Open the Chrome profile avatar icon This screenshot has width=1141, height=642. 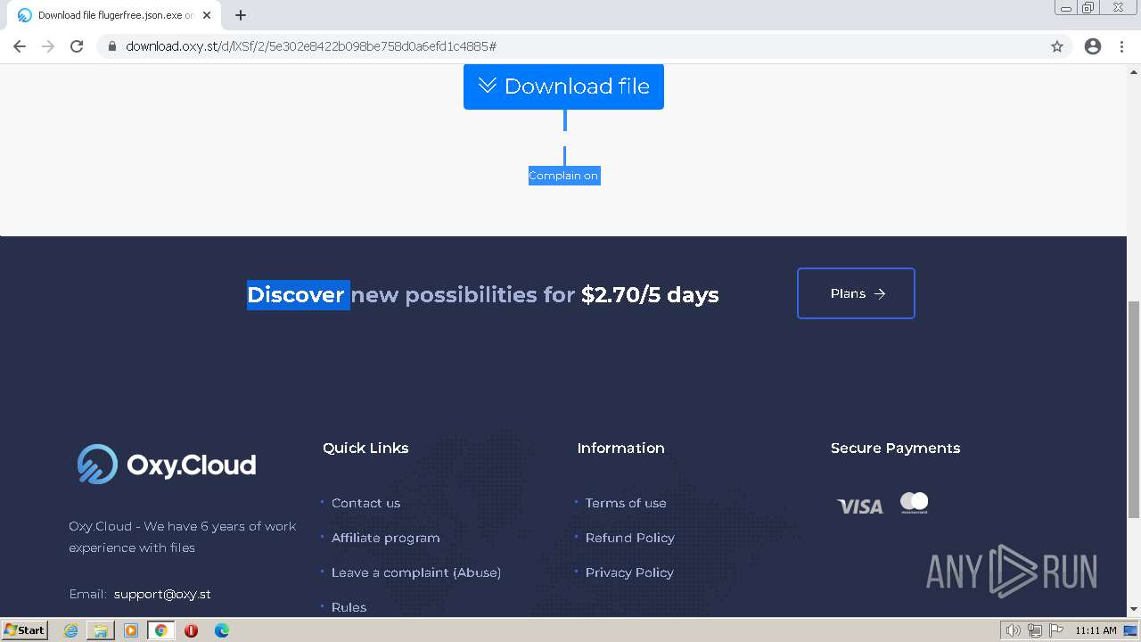point(1093,46)
